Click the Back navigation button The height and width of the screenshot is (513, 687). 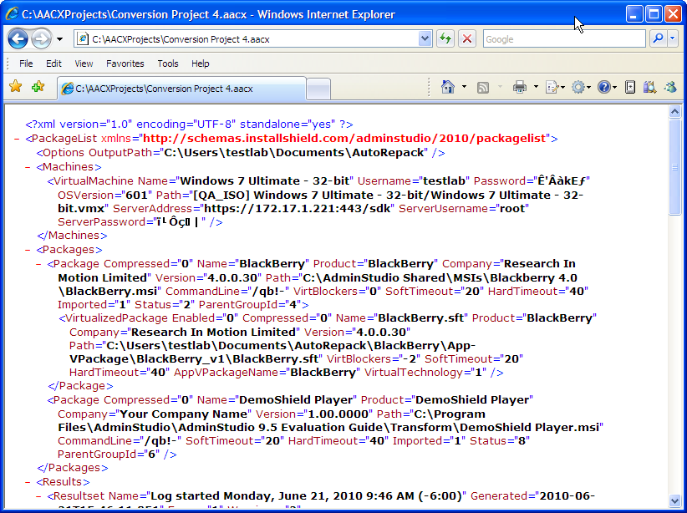coord(18,38)
